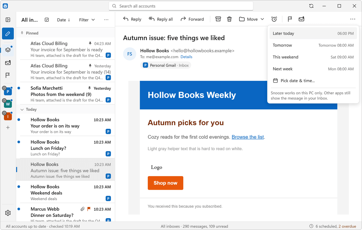Click Personal Gmail Inbox account chip
This screenshot has height=230, width=362.
pyautogui.click(x=166, y=65)
